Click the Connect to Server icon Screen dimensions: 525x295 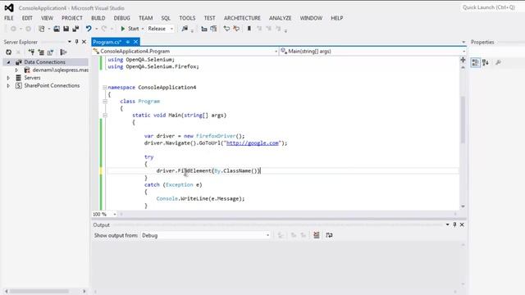click(x=41, y=52)
